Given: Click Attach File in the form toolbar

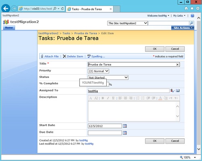Looking at the screenshot, I should tap(50, 56).
